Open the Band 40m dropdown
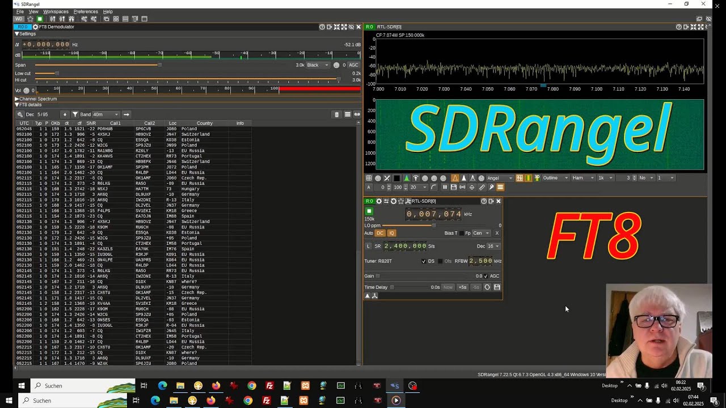 click(105, 114)
